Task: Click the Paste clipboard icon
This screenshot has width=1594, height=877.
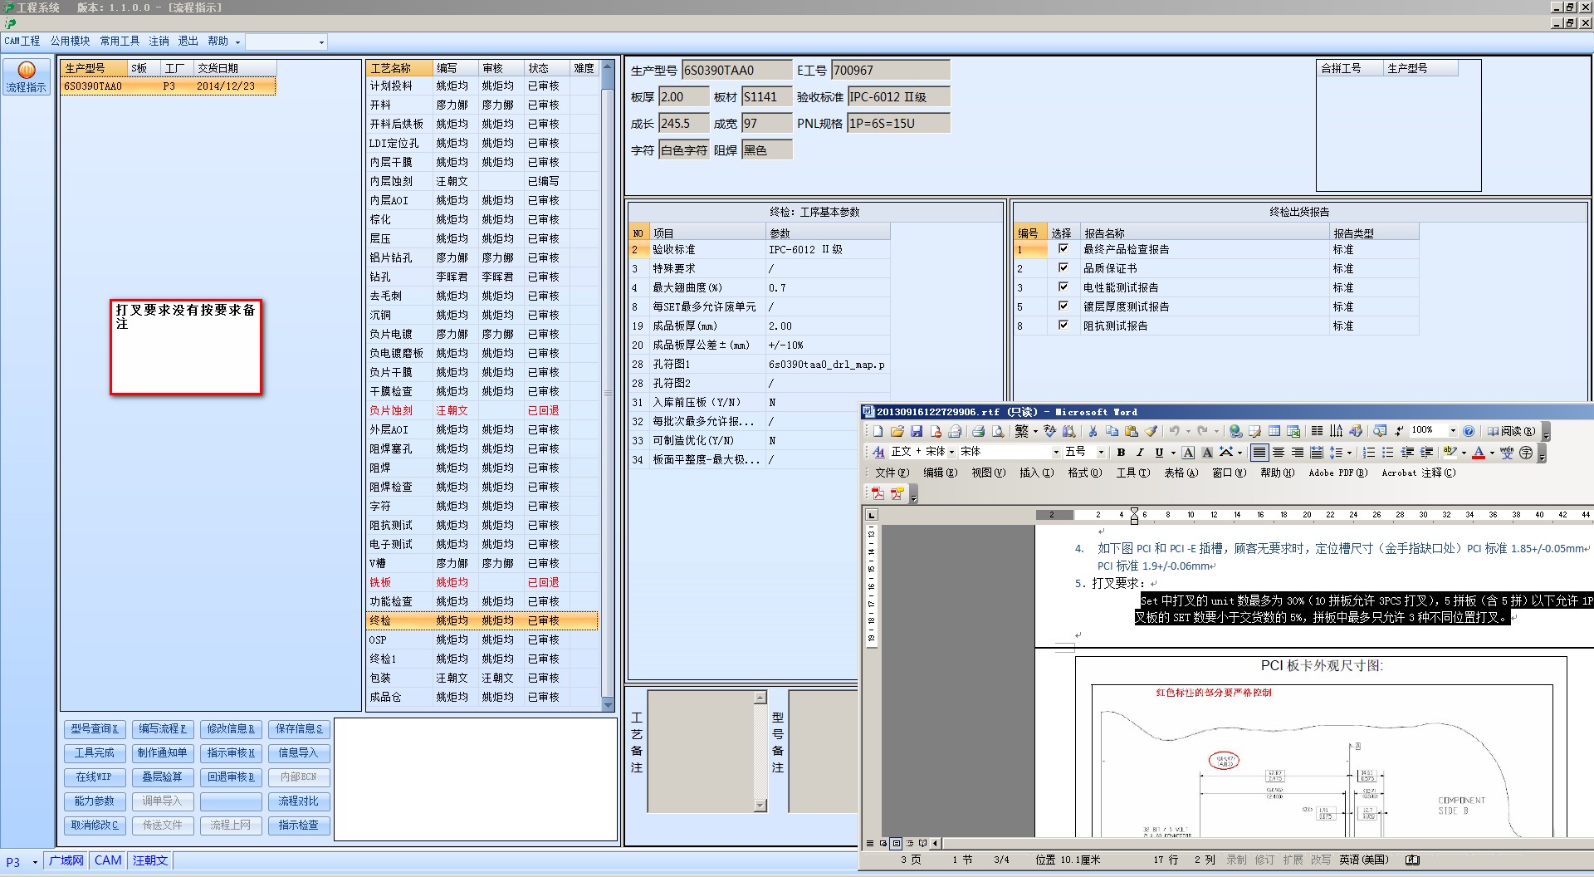Action: [1131, 431]
